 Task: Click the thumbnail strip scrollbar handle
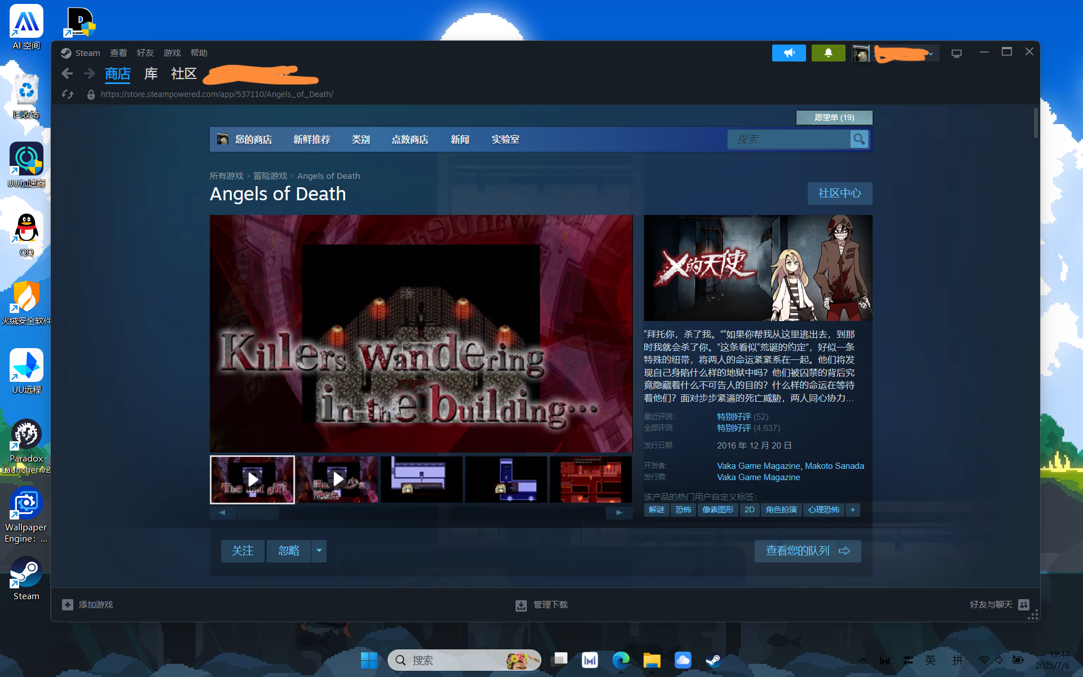258,513
